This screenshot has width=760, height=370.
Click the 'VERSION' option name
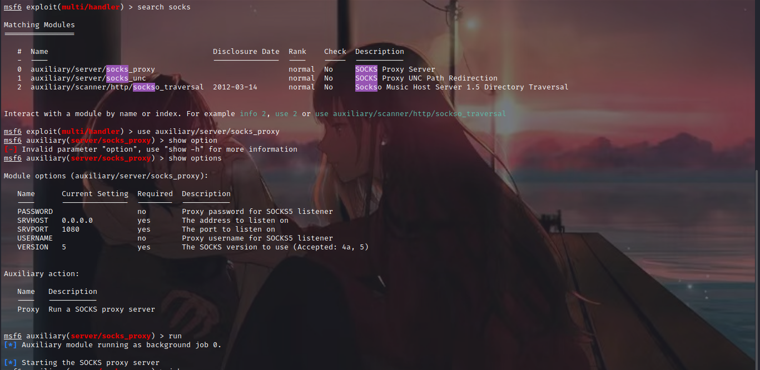tap(33, 247)
